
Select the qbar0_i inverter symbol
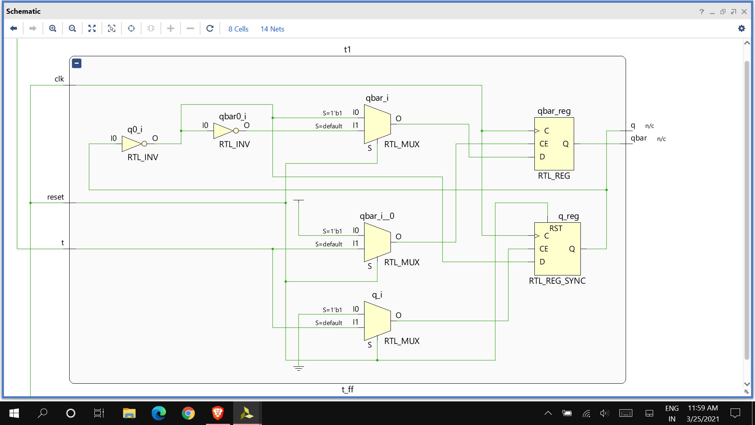225,131
